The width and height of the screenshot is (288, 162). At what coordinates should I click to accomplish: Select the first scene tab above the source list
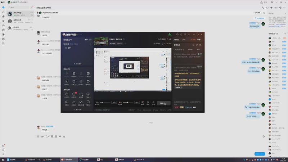point(66,44)
